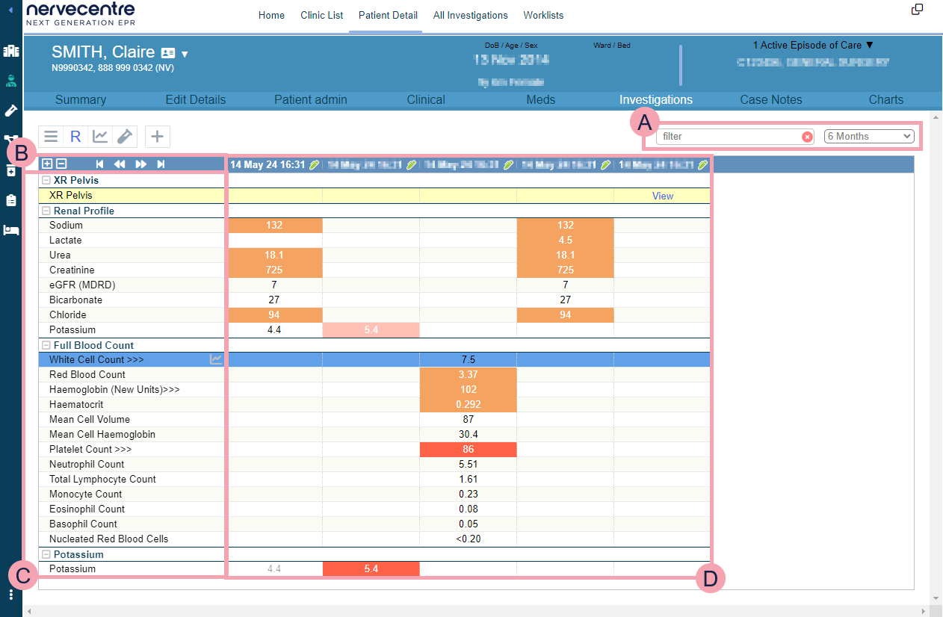Jump to first results page arrow

point(99,164)
